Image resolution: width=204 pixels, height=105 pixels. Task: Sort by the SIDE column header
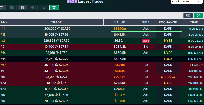[x=146, y=22]
